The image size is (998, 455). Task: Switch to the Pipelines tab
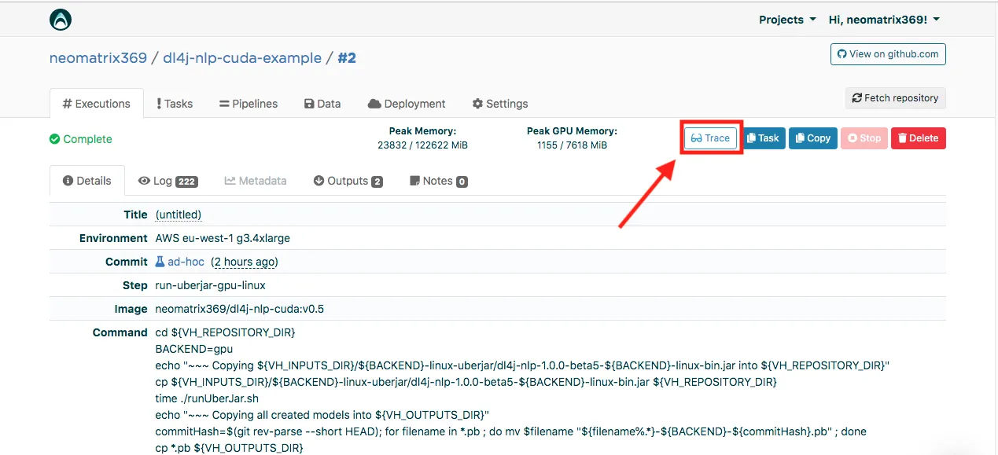coord(249,104)
